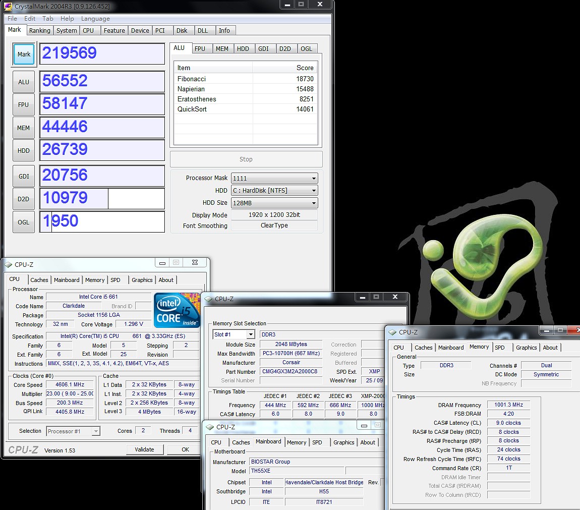This screenshot has height=510, width=580.
Task: Open Caches tab in CPU-Z Memory window
Action: pyautogui.click(x=424, y=348)
